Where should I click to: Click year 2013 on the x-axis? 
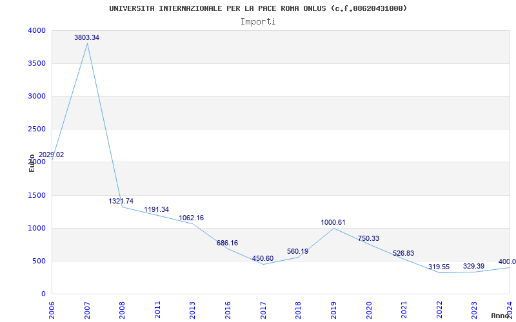click(x=193, y=310)
